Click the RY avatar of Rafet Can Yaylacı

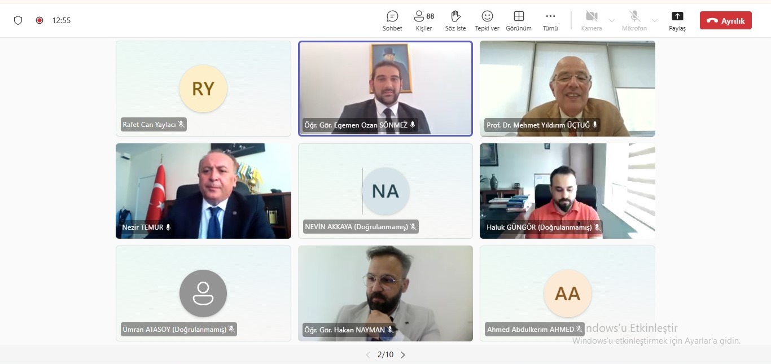tap(203, 89)
